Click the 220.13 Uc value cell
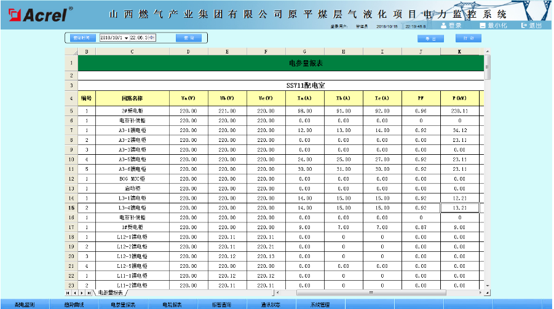 click(266, 256)
